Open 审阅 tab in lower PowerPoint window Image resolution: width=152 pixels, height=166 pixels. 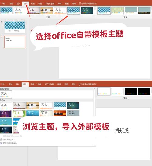pyautogui.click(x=59, y=84)
